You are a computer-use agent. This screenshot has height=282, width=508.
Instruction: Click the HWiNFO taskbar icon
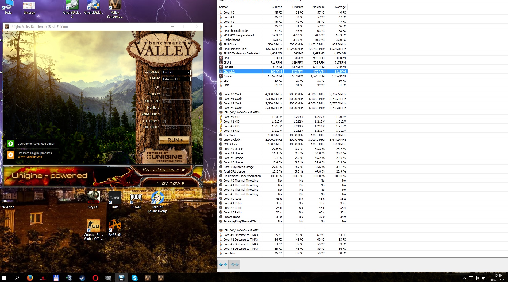pyautogui.click(x=121, y=278)
